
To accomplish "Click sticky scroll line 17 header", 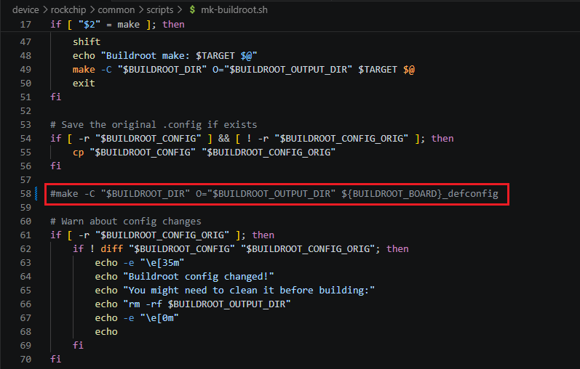I will point(290,25).
